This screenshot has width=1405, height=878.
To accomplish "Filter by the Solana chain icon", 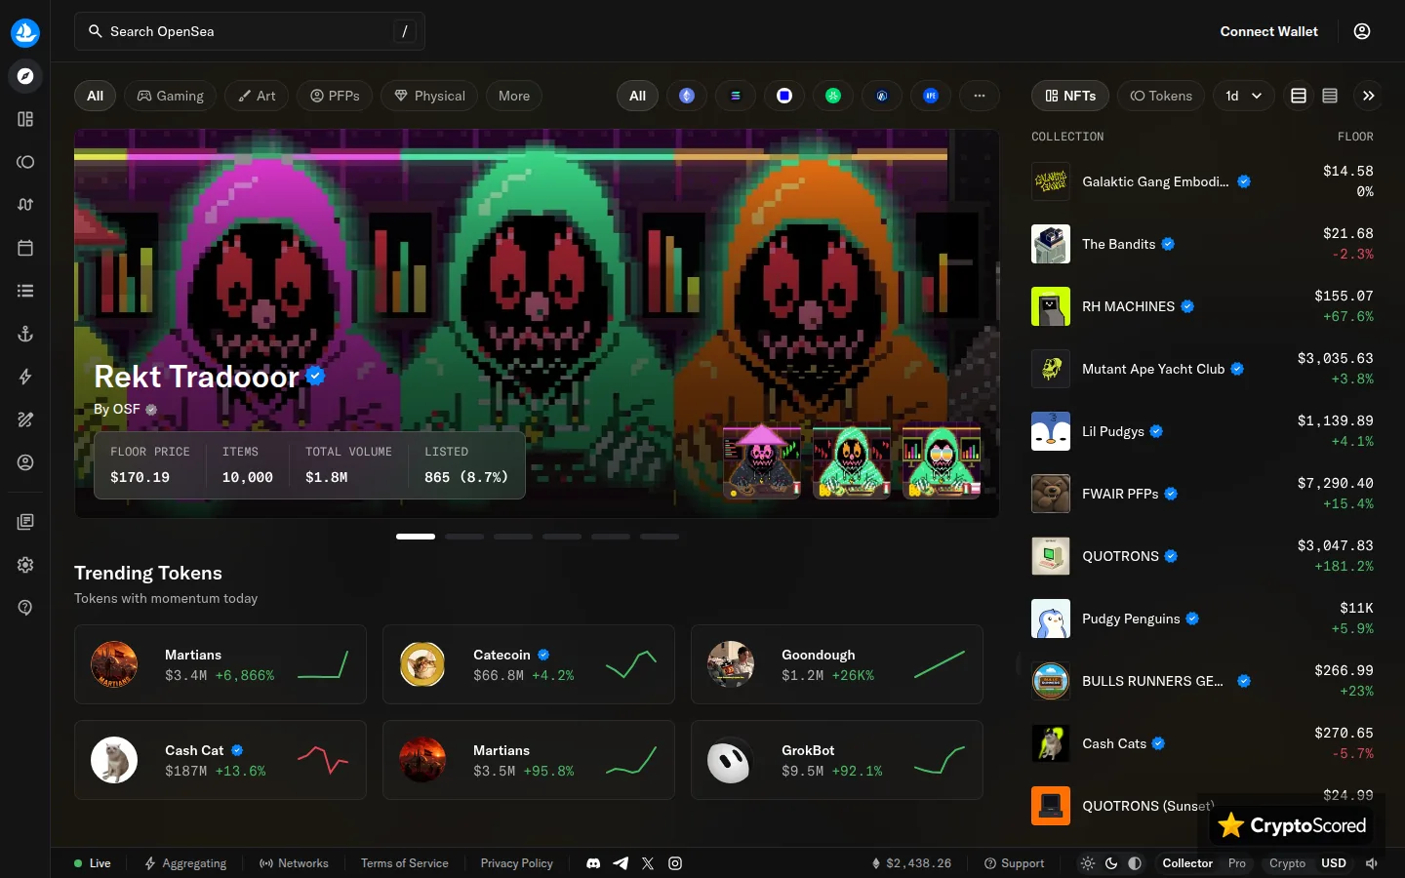I will tap(736, 96).
